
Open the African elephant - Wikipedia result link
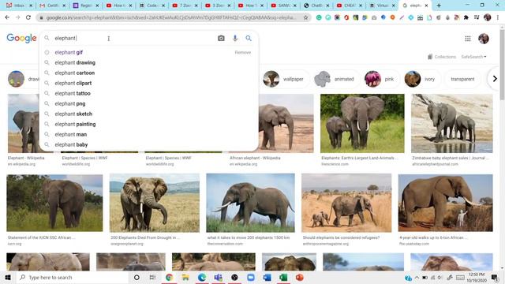pos(255,158)
